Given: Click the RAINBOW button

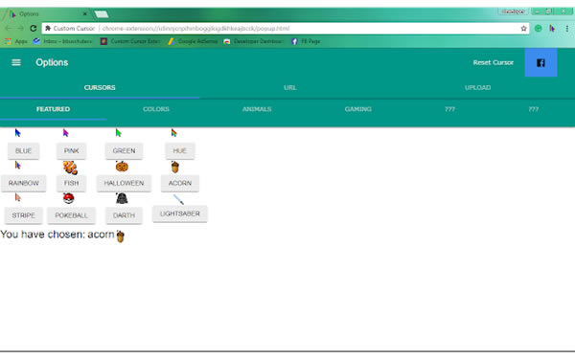Looking at the screenshot, I should 23,183.
